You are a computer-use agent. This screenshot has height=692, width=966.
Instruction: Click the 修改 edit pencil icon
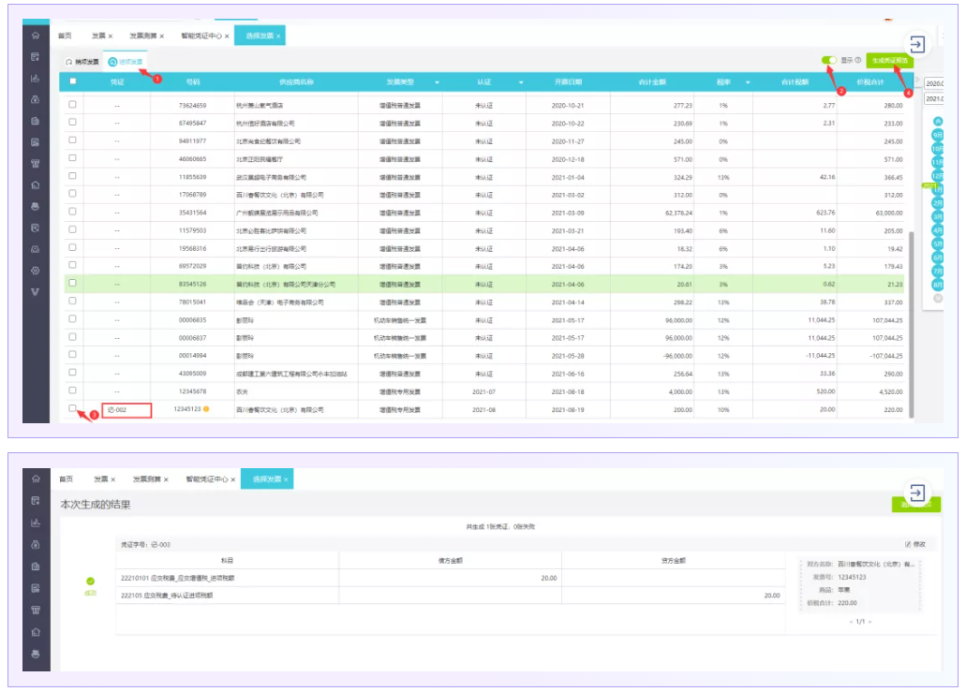[908, 544]
